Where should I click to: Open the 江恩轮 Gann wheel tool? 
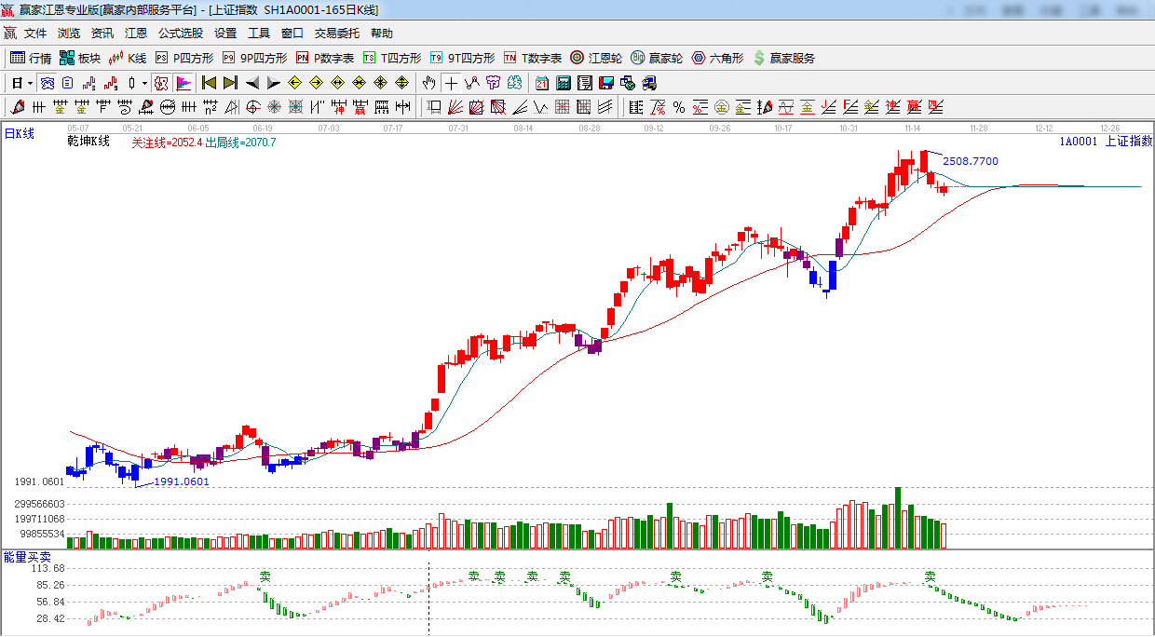596,58
